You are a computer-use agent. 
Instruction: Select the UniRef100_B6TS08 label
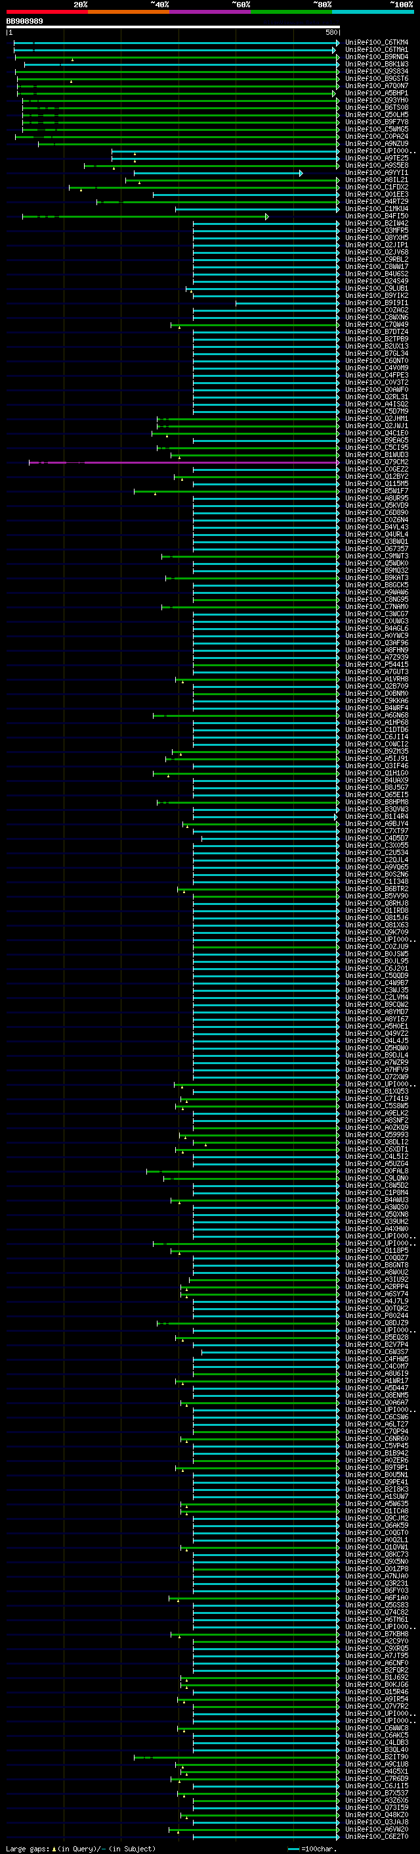(x=377, y=107)
